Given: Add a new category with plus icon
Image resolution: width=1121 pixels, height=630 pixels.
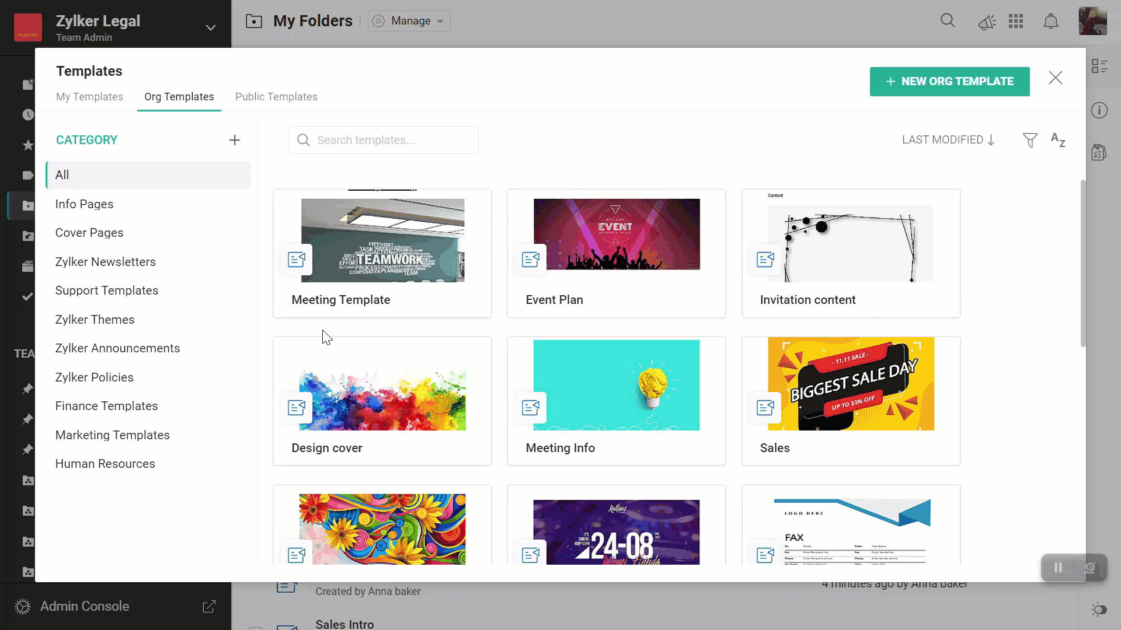Looking at the screenshot, I should click(235, 140).
